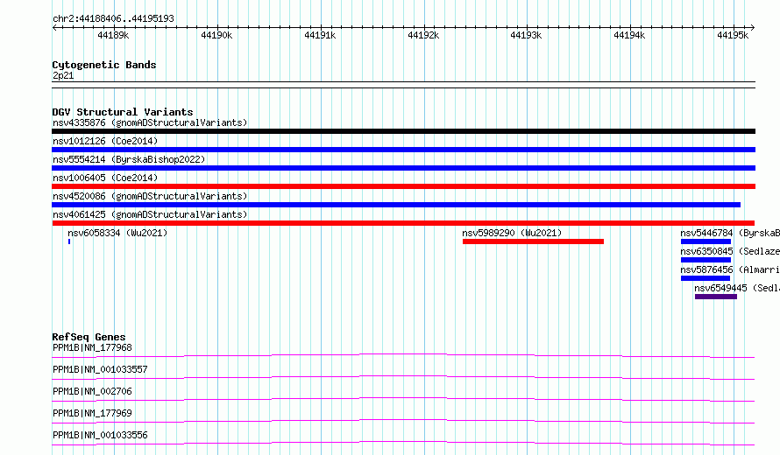
Task: Click the 44194k ruler tick label
Action: (629, 35)
